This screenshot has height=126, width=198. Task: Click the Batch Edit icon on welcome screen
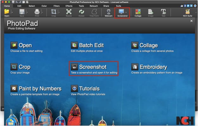74,45
